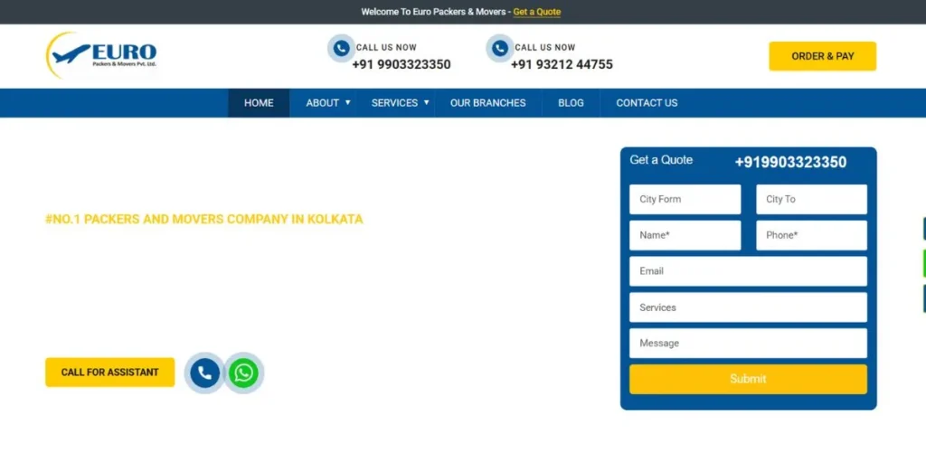
Task: Go to the Home menu item
Action: pos(259,103)
